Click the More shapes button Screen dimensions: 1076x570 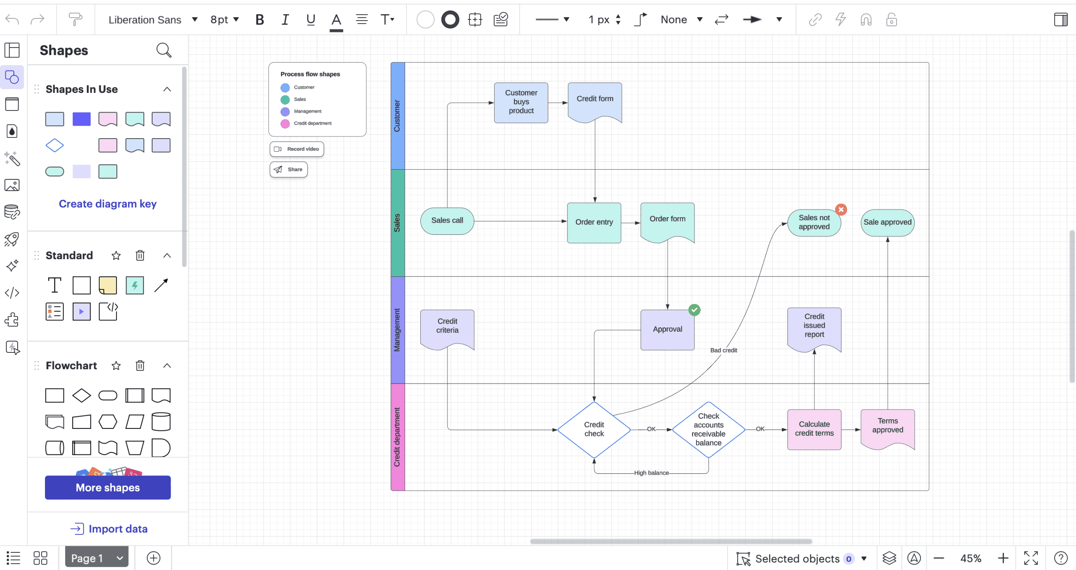point(108,487)
